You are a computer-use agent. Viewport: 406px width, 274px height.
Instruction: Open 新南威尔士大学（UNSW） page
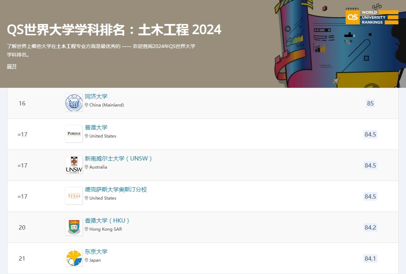[x=118, y=159]
